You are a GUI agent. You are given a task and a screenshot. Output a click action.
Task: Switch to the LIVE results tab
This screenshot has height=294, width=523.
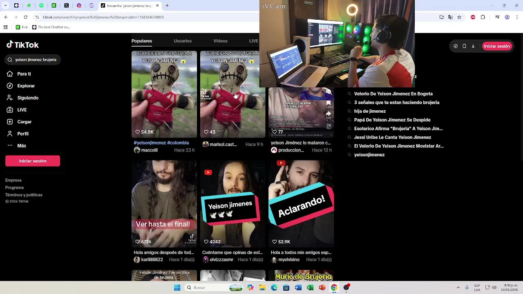[x=254, y=41]
